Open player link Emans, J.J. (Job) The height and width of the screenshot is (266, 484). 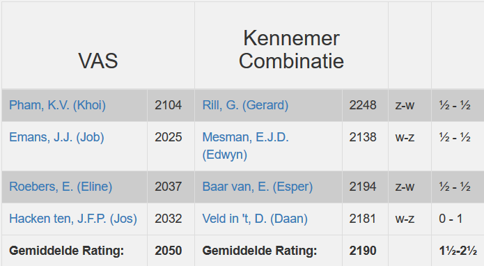[56, 137]
